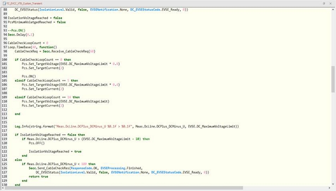Screen dimensions: 336x191
Task: Float the editor panel with the restore icon
Action: point(324,3)
